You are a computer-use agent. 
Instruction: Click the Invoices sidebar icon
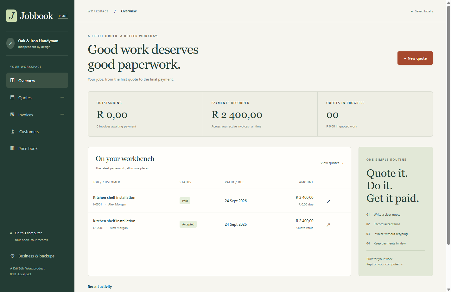point(12,114)
